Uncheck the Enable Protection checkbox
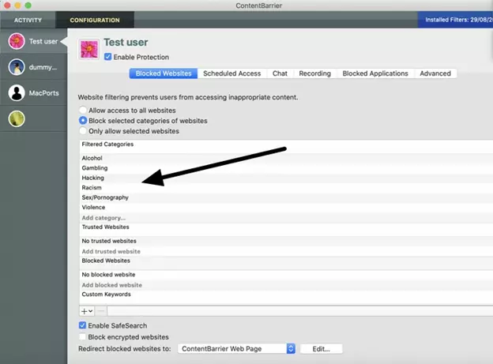 click(x=108, y=57)
